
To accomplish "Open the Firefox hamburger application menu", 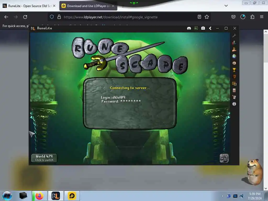I will [262, 17].
